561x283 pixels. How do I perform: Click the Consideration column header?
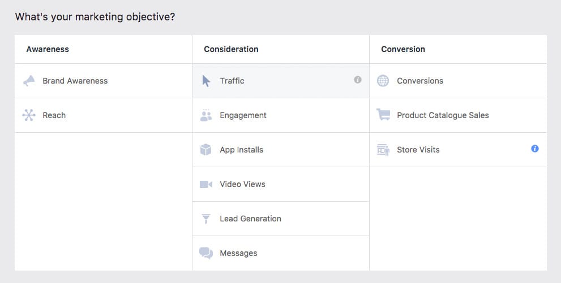pyautogui.click(x=231, y=49)
